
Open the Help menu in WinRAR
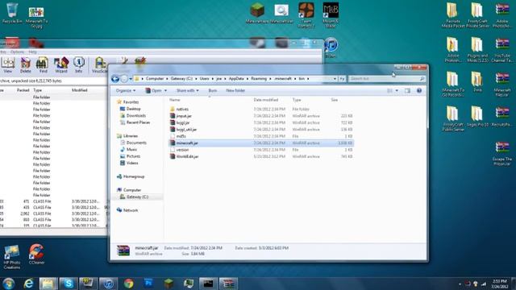[32, 52]
